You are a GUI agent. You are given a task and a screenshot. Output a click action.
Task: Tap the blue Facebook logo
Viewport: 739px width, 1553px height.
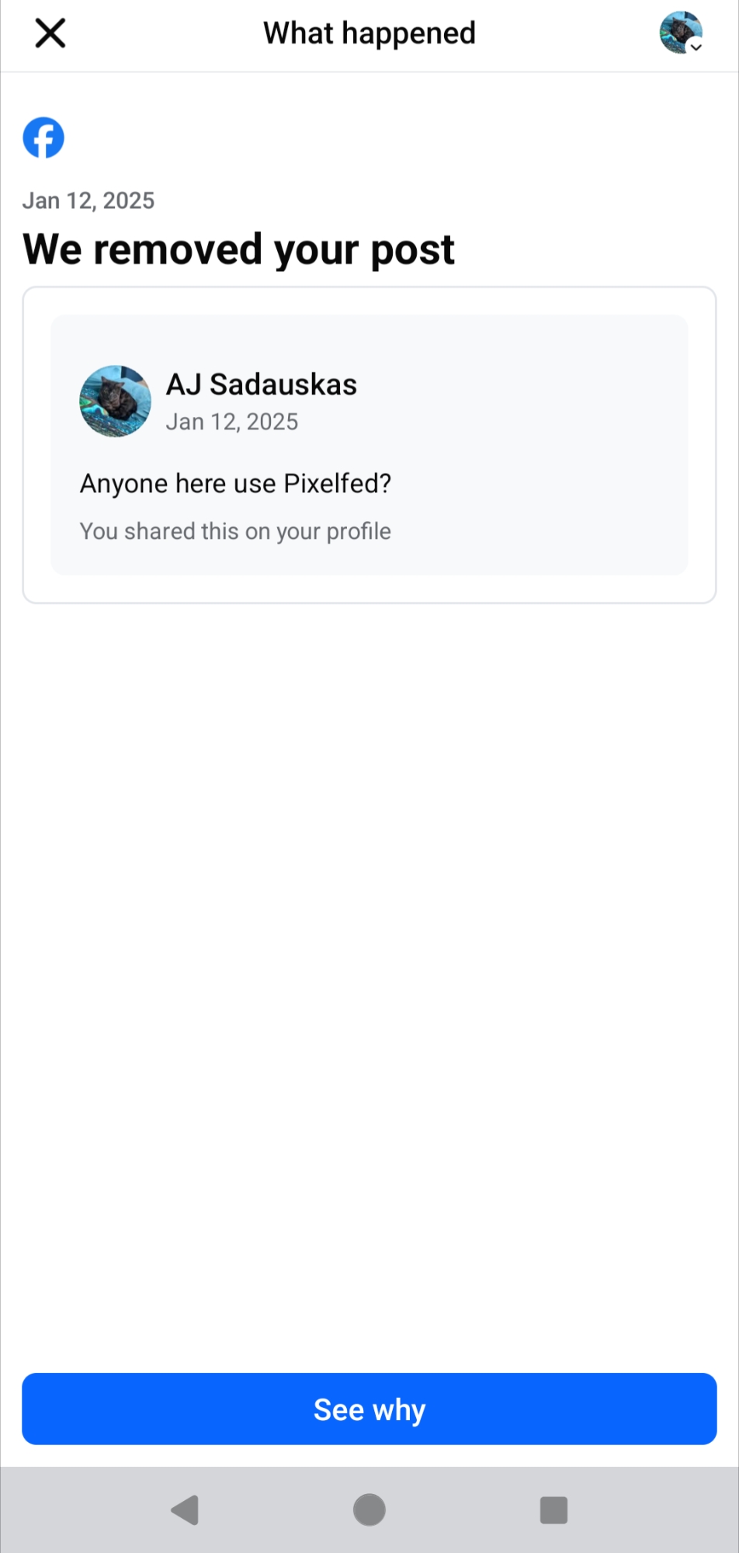(43, 138)
